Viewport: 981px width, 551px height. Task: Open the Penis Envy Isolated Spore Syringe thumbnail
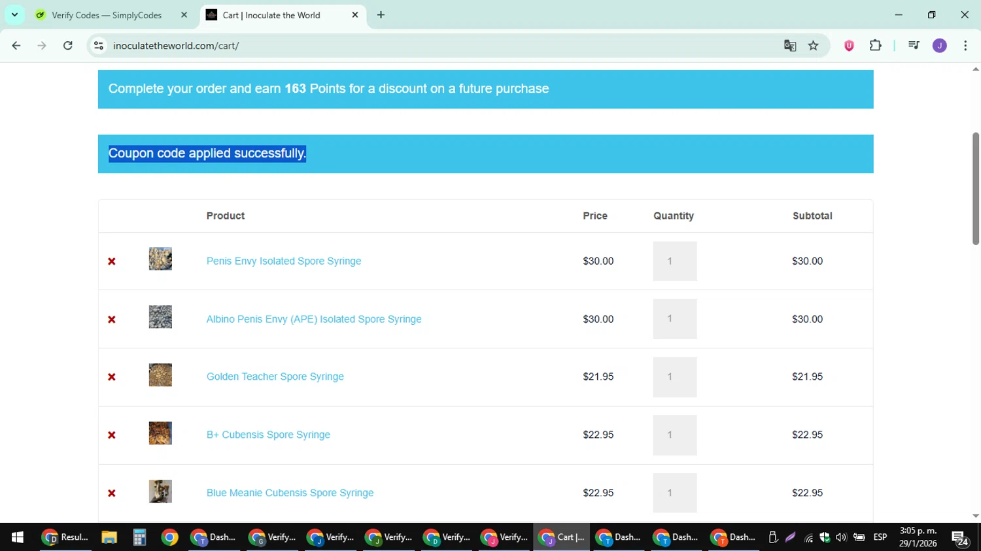tap(160, 259)
